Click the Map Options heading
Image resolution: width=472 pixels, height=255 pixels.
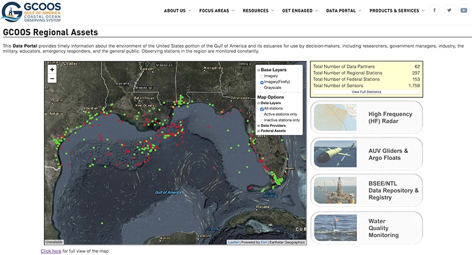[270, 97]
